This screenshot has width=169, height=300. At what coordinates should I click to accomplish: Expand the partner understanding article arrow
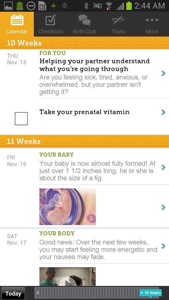click(163, 73)
